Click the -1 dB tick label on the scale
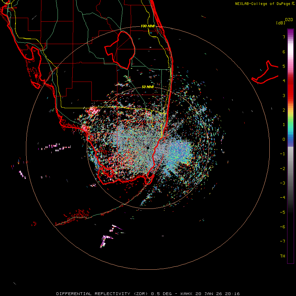The image size is (296, 296). pyautogui.click(x=283, y=154)
